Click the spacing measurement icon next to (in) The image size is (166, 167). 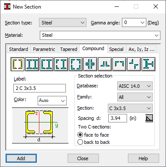tap(149, 118)
